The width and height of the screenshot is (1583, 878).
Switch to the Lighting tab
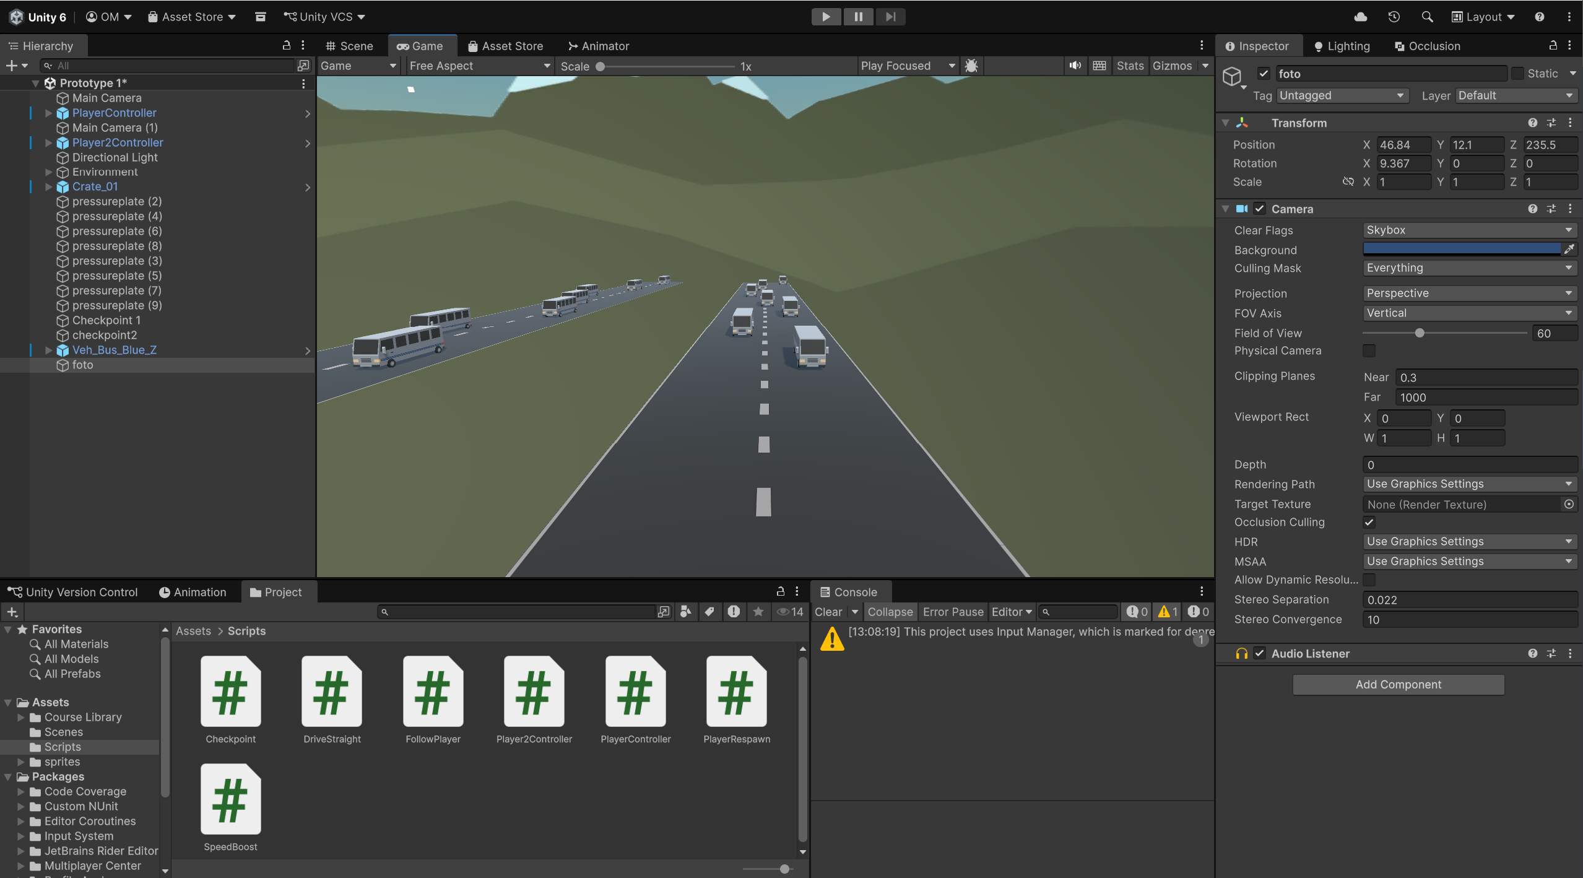[1342, 46]
